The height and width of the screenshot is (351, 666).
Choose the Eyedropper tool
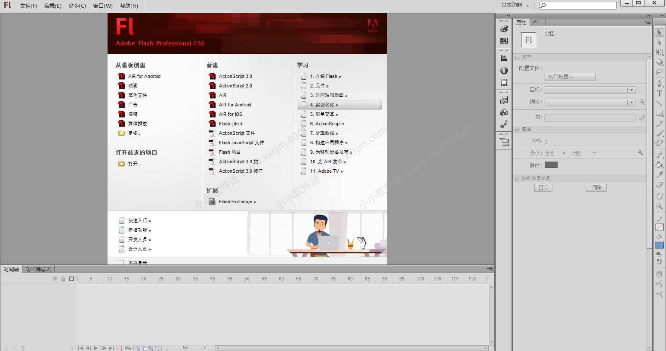point(659,174)
